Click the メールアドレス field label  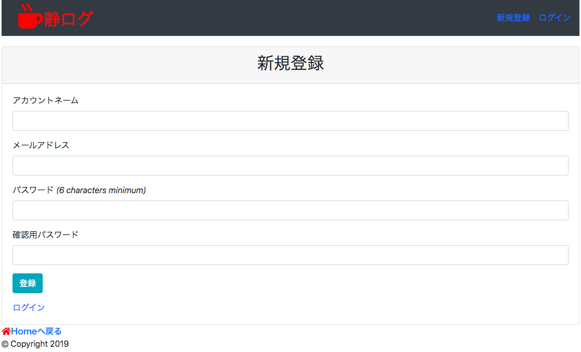click(x=41, y=145)
